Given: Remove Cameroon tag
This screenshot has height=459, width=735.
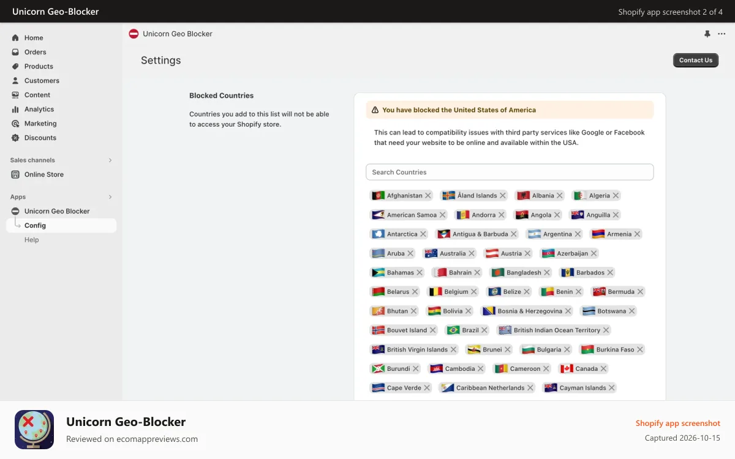Looking at the screenshot, I should click(546, 368).
